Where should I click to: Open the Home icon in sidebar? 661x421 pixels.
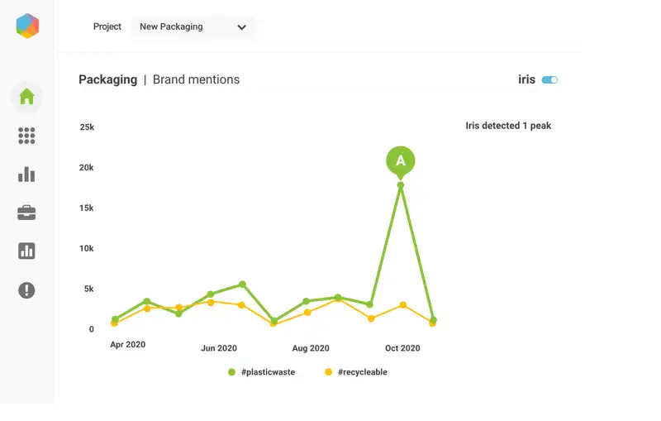click(x=26, y=97)
